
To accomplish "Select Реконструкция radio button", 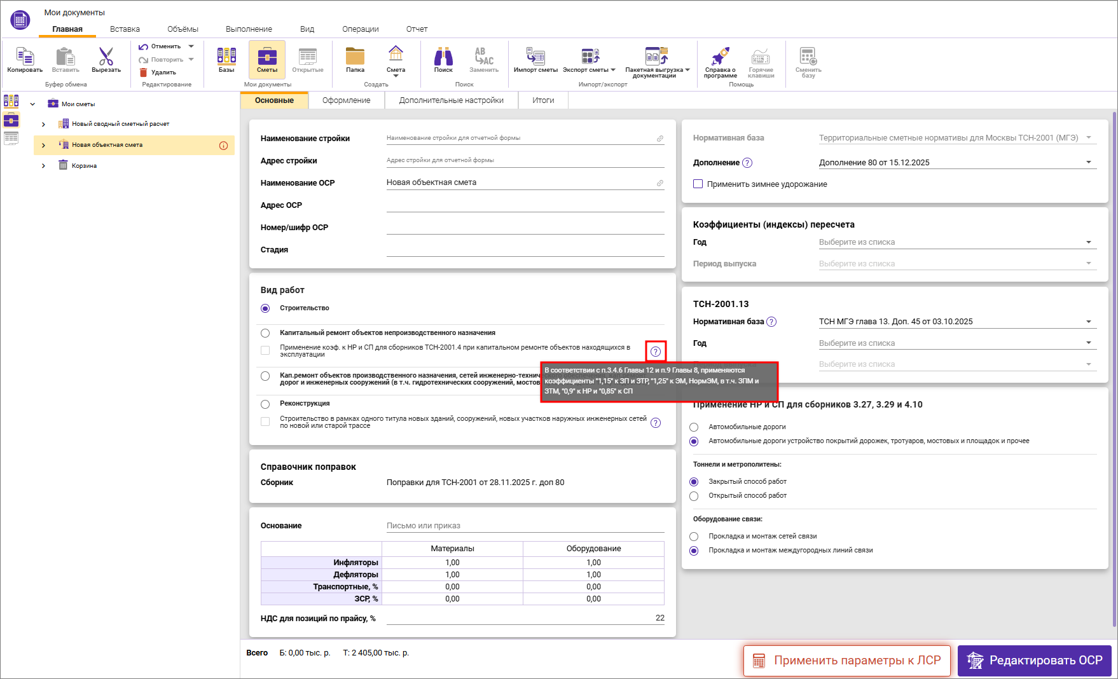I will pos(265,404).
